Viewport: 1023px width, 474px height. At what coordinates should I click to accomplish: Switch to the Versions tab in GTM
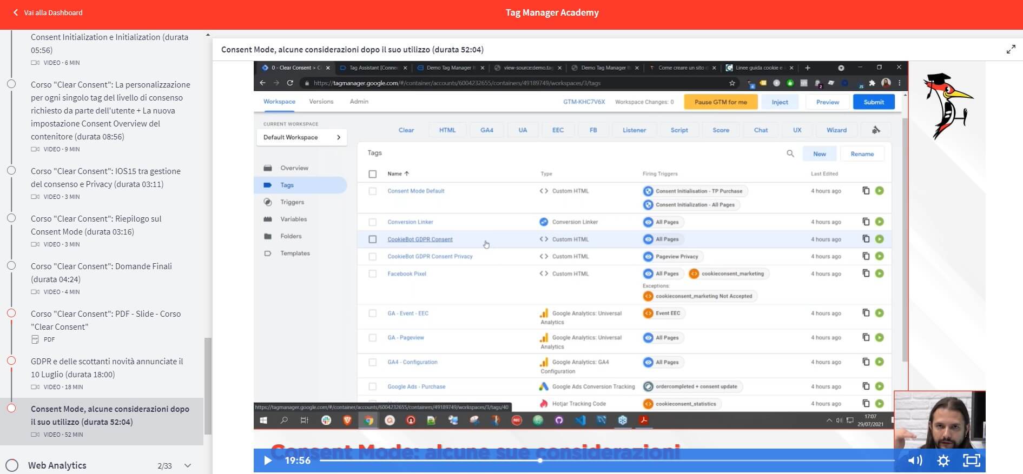(321, 102)
